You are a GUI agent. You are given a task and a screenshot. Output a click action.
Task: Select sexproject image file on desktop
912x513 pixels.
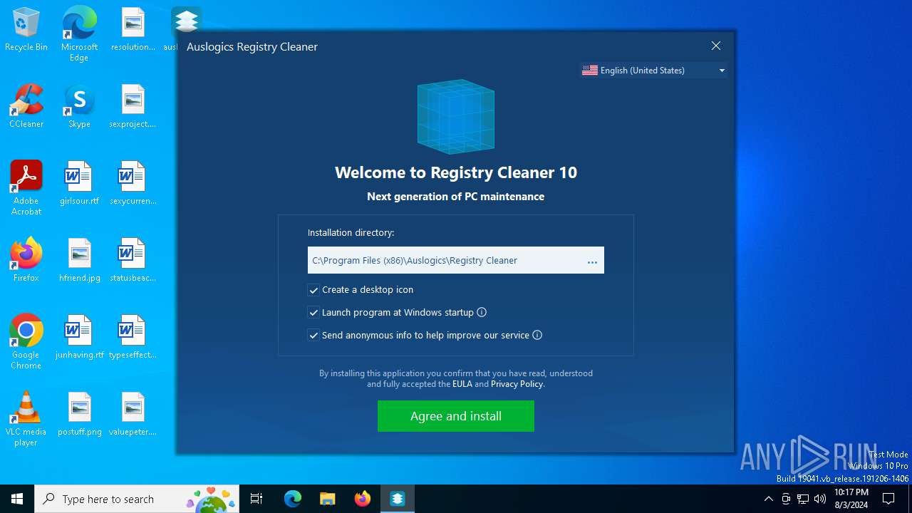(x=133, y=107)
